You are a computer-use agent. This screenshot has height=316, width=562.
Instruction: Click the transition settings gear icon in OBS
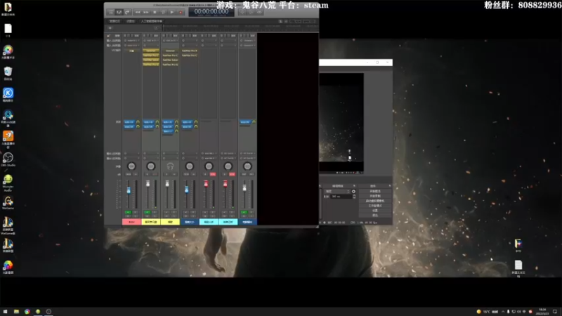pyautogui.click(x=354, y=192)
